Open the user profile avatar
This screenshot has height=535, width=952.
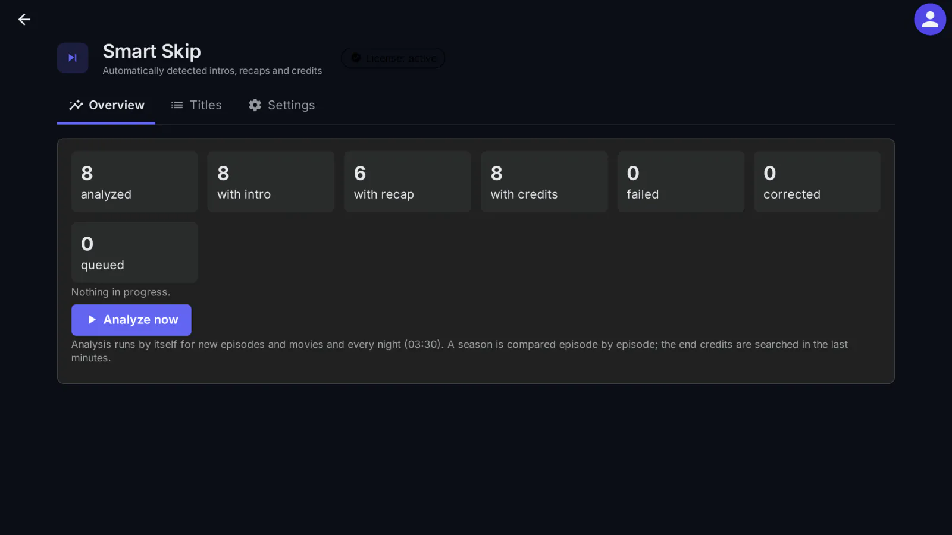click(x=930, y=20)
